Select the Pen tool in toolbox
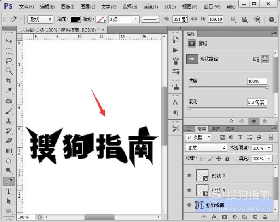 coord(8,181)
